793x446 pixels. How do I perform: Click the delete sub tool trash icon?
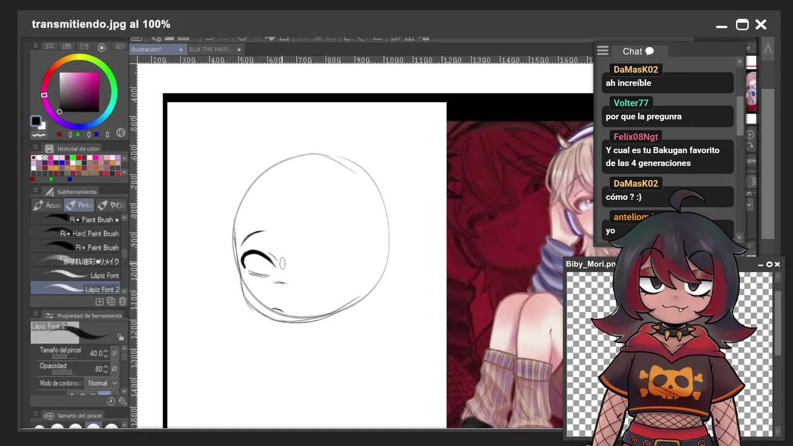pyautogui.click(x=122, y=302)
